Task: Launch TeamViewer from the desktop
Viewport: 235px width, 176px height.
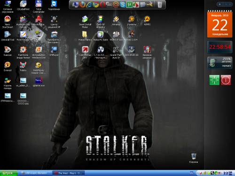Action: tap(54, 6)
